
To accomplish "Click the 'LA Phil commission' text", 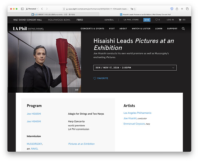I will click(79, 129).
